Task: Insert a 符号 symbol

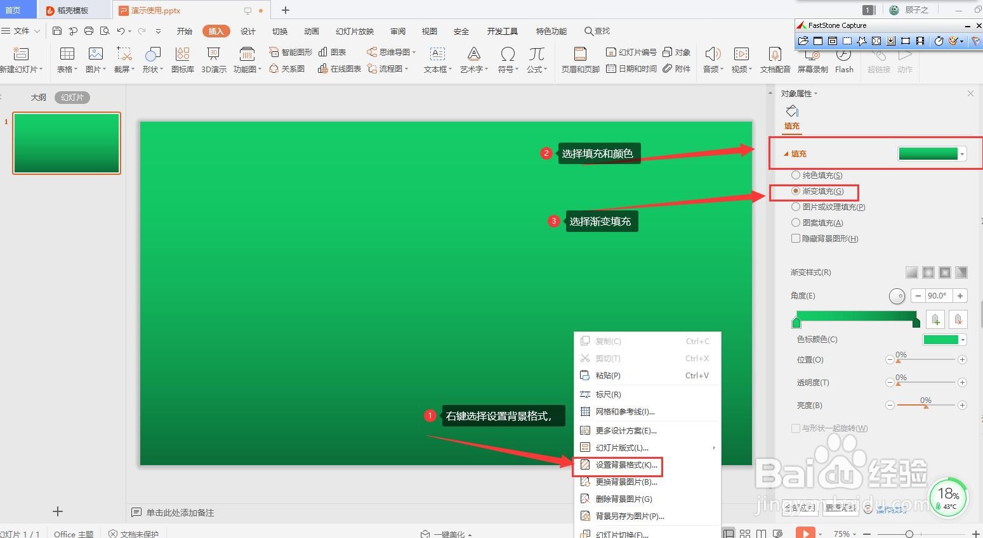Action: tap(508, 60)
